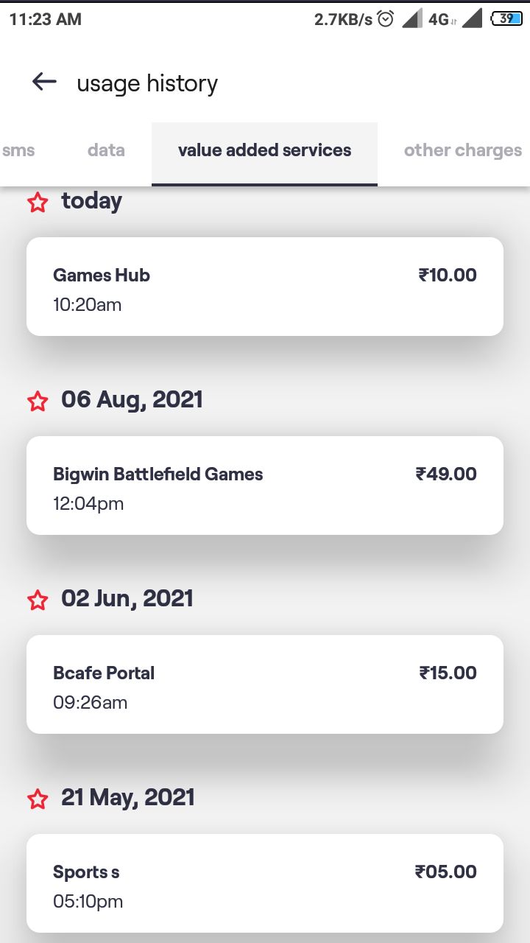Tap the alarm clock status icon
The width and height of the screenshot is (530, 943).
pos(386,20)
